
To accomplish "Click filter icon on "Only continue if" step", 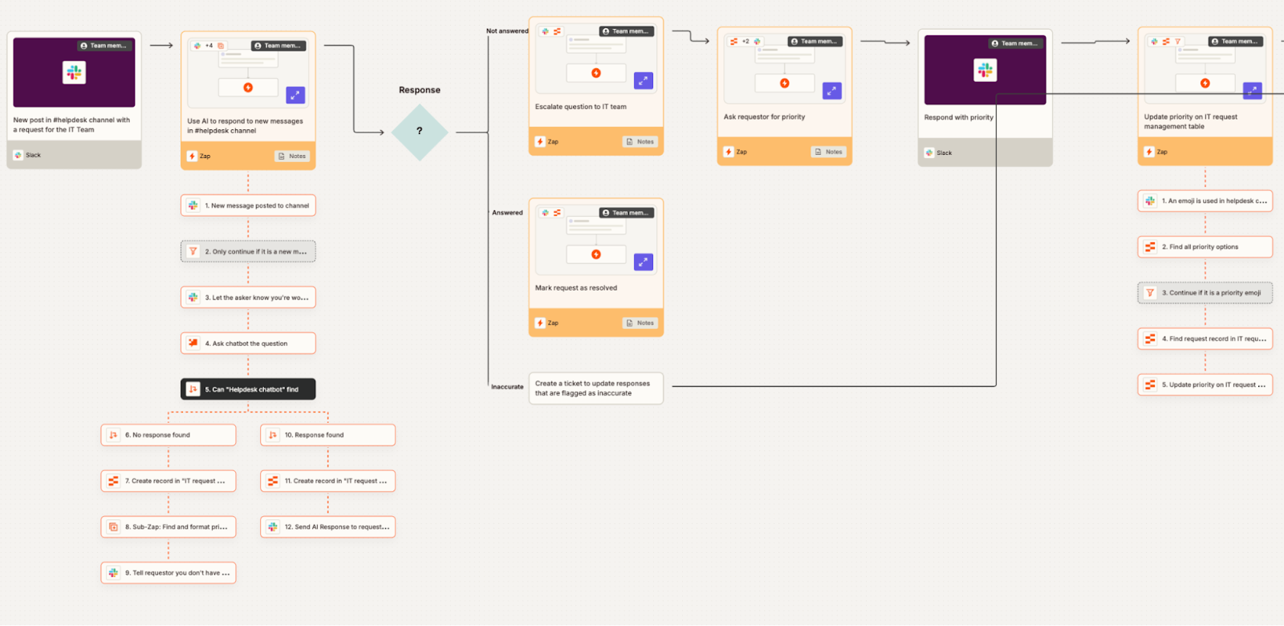I will 193,252.
